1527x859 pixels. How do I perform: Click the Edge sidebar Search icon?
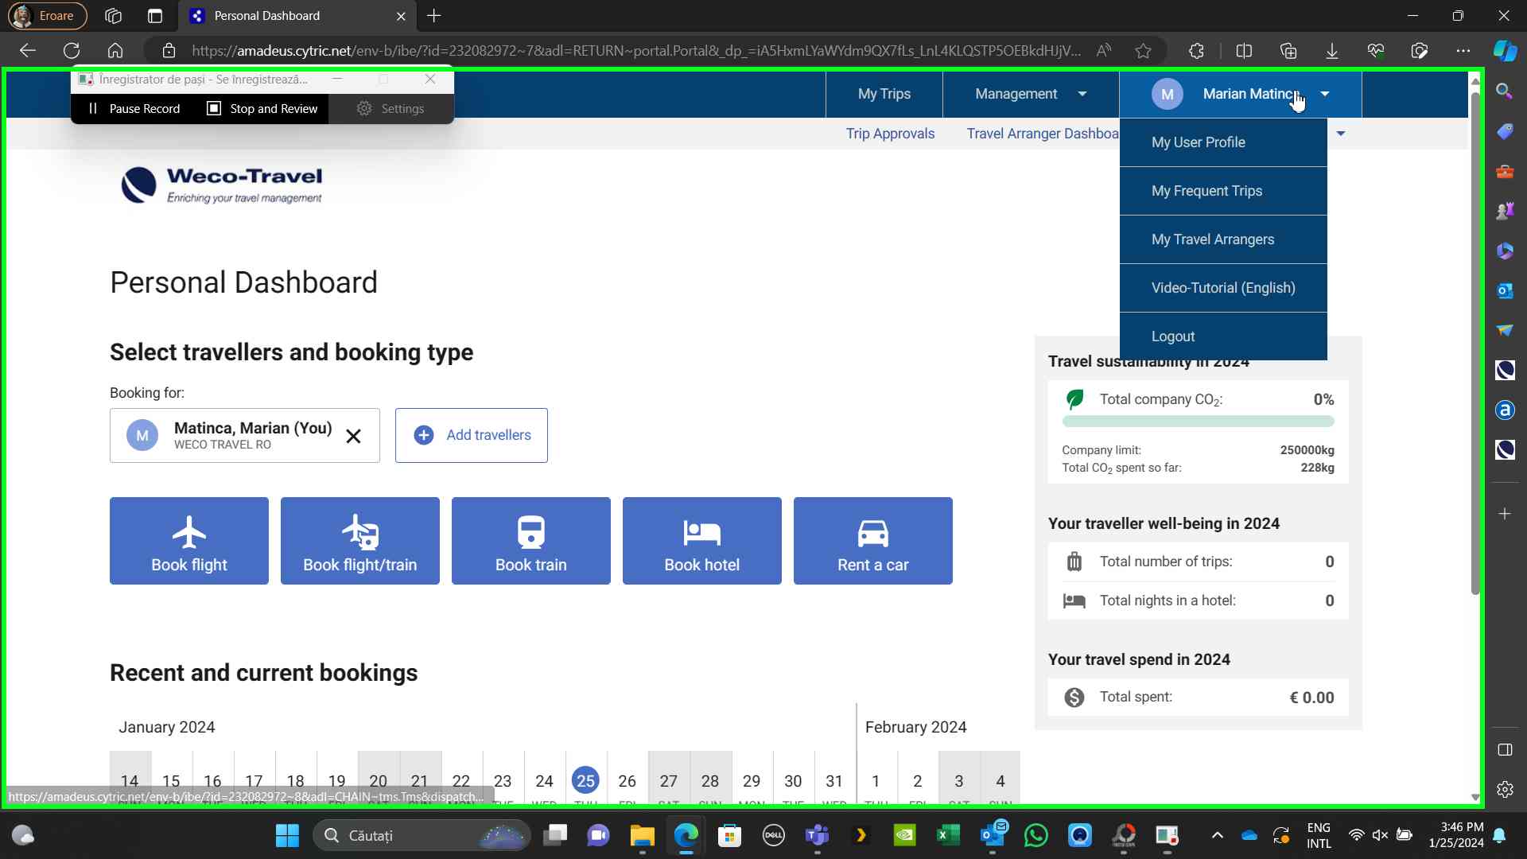[x=1504, y=91]
